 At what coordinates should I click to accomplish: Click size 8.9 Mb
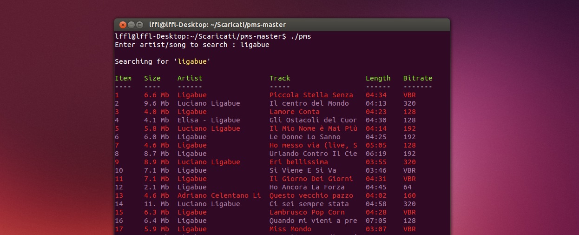tap(157, 162)
